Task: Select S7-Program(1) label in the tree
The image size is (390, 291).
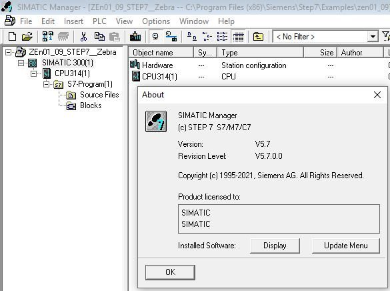Action: point(90,84)
